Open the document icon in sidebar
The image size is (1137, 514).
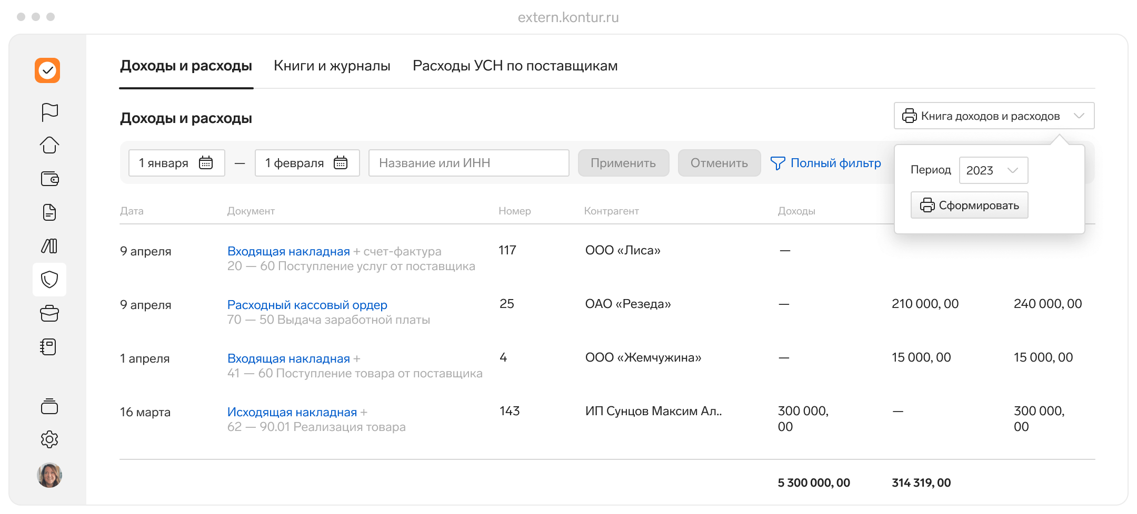(x=49, y=212)
